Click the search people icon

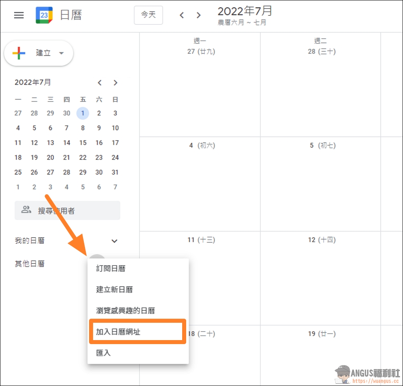click(26, 210)
